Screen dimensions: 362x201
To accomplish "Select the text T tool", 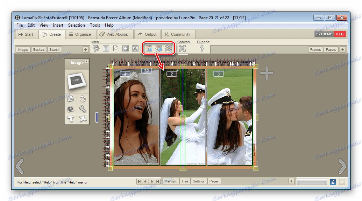I will click(x=71, y=119).
